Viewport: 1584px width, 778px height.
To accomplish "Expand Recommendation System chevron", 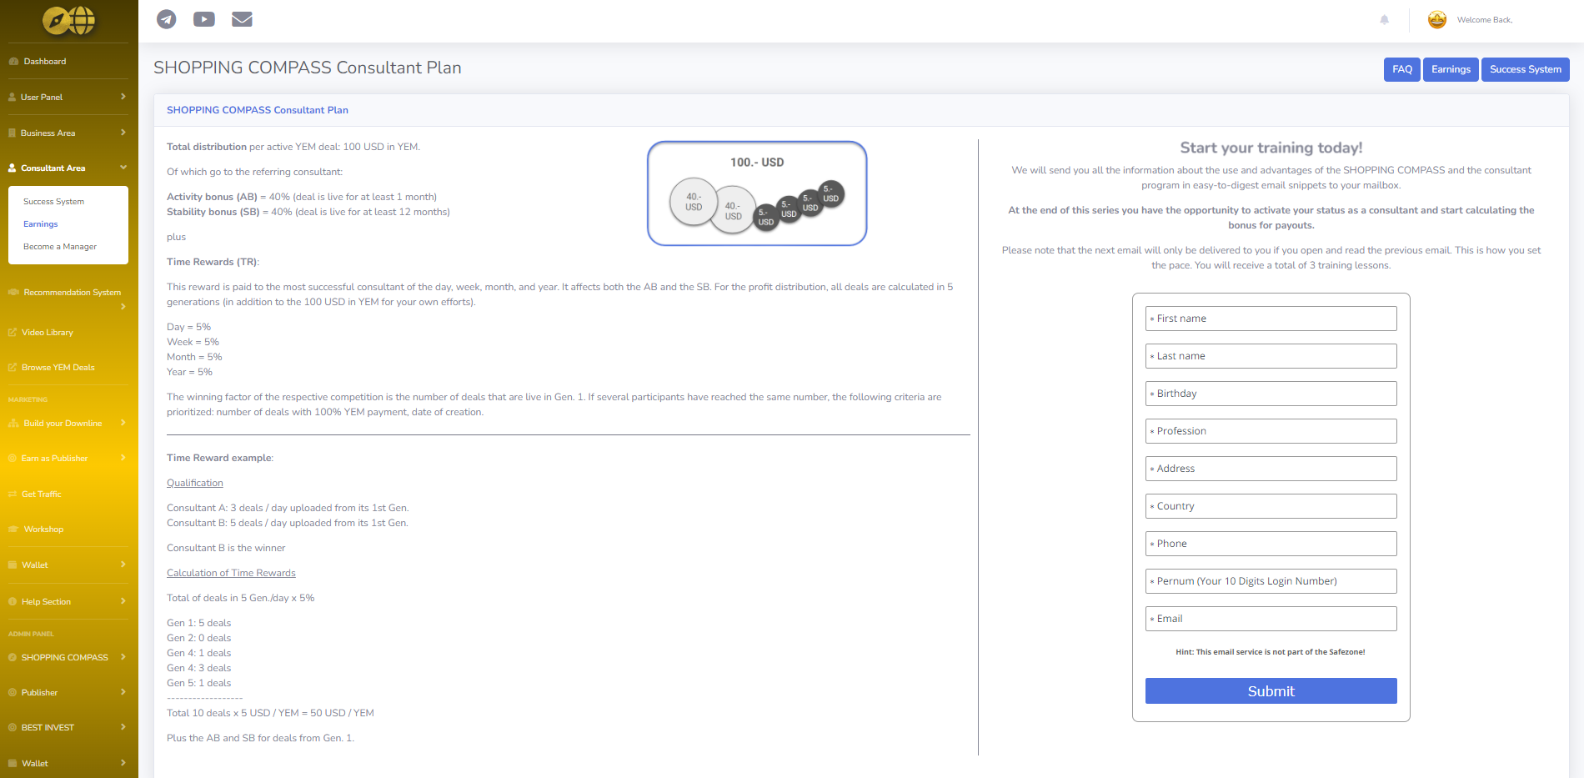I will pos(123,306).
